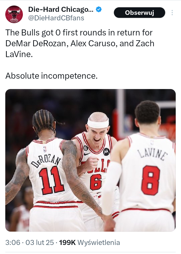Visit the @DieHardCBfans handle link
This screenshot has height=254, width=181.
56,18
